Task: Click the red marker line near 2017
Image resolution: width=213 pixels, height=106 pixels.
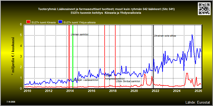Action: click(x=105, y=57)
